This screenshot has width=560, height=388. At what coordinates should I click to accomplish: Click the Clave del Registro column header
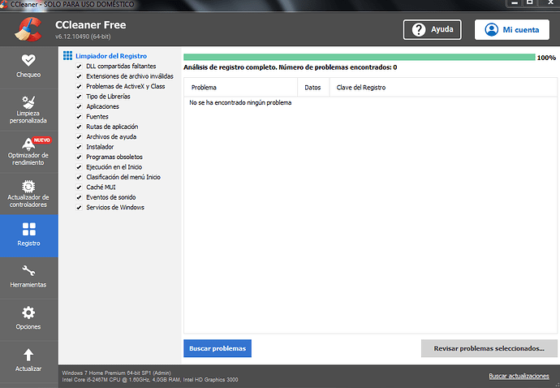coord(443,88)
